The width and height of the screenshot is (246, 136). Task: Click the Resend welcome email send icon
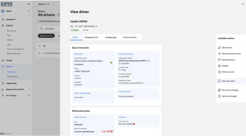coord(219,54)
